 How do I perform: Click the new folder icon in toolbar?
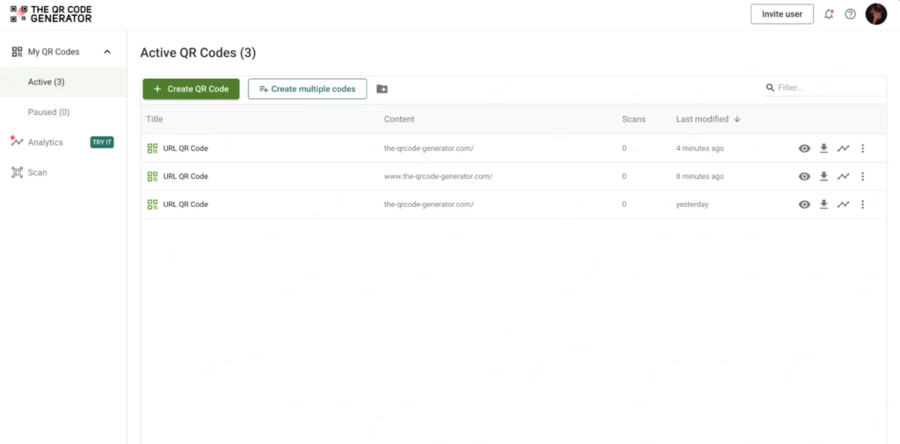[381, 89]
